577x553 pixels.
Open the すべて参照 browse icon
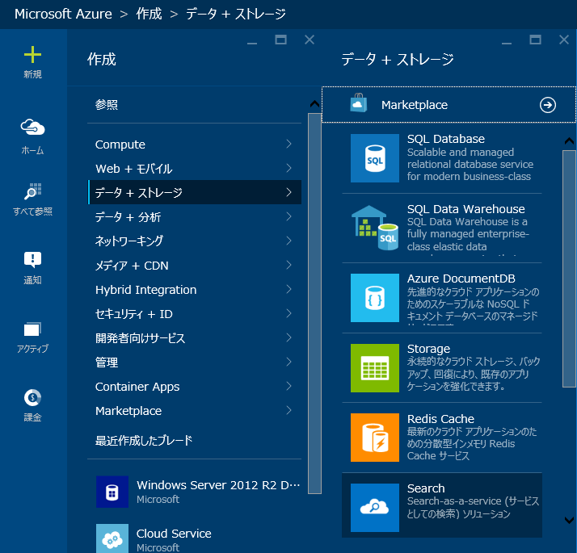pyautogui.click(x=32, y=191)
